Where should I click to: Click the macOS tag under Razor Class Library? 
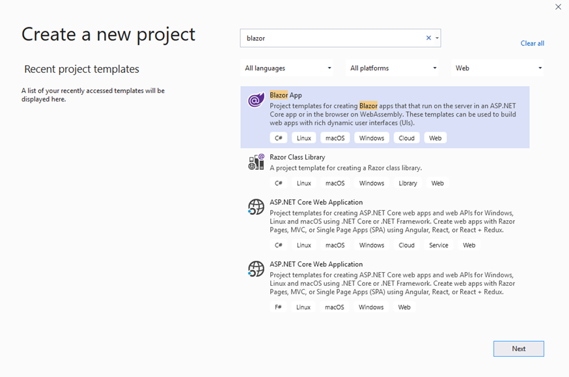point(335,183)
